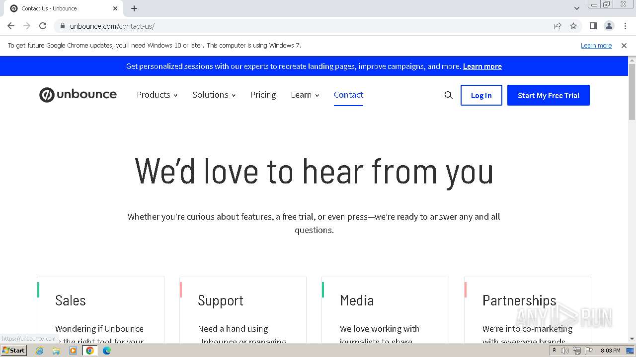Image resolution: width=636 pixels, height=357 pixels.
Task: Click the Log In button
Action: [481, 95]
